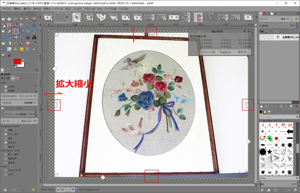Enable Constrain 移動 checkbox
The image size is (300, 193).
(x=6, y=130)
